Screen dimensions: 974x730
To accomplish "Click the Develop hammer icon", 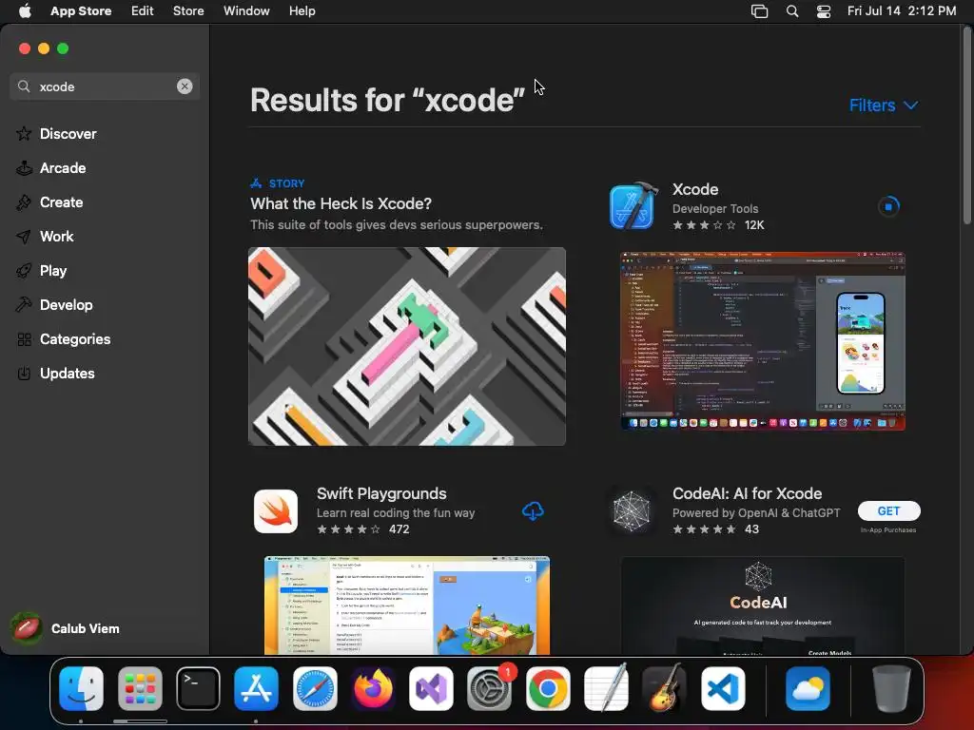I will point(24,305).
